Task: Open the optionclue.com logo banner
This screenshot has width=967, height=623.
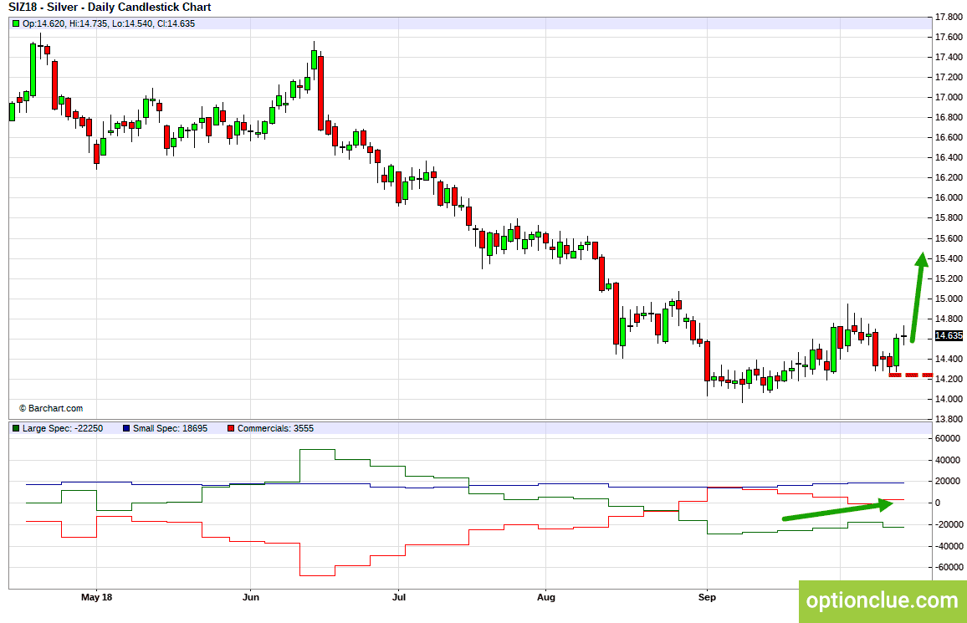Action: 882,600
